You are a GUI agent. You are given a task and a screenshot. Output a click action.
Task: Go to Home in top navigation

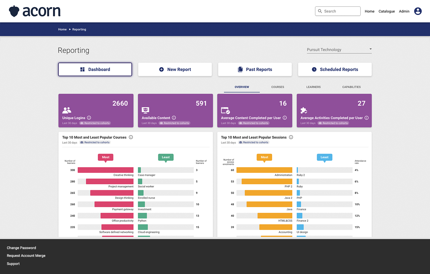[x=370, y=11]
